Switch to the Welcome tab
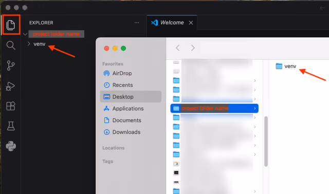 click(x=172, y=23)
